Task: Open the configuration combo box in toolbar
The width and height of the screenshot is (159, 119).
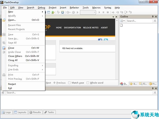Action: (88, 13)
